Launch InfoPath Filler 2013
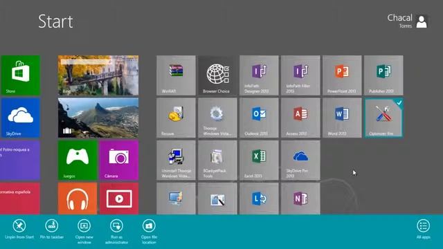This screenshot has height=249, width=443. [x=300, y=75]
